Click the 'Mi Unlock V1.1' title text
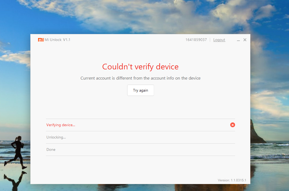This screenshot has height=191, width=289. [57, 40]
